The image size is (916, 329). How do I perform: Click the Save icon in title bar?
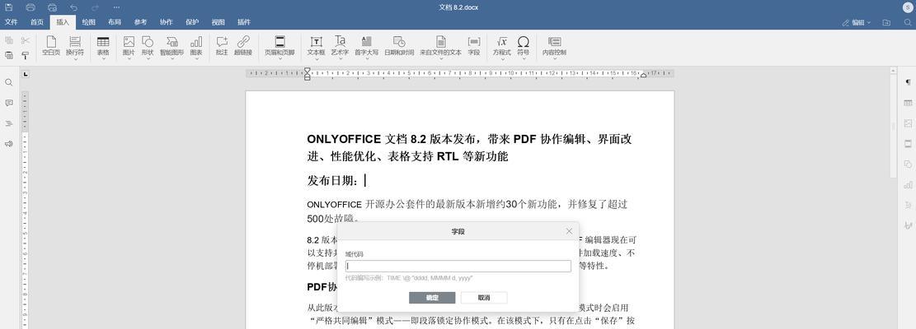tap(9, 7)
